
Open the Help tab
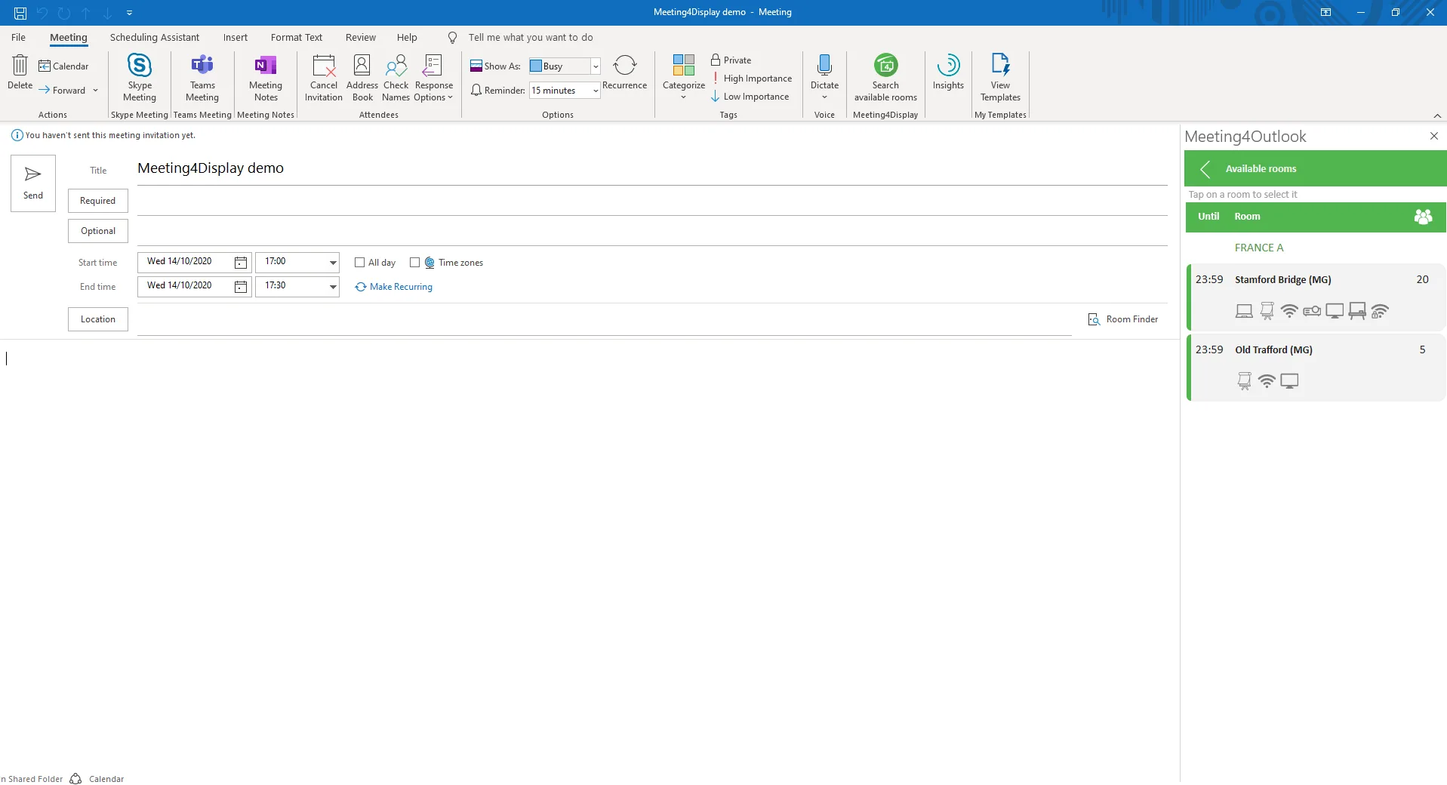point(407,38)
